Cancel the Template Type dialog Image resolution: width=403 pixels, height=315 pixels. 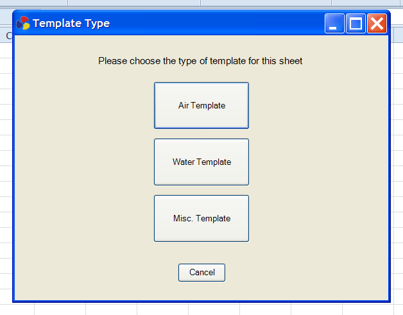pos(201,273)
